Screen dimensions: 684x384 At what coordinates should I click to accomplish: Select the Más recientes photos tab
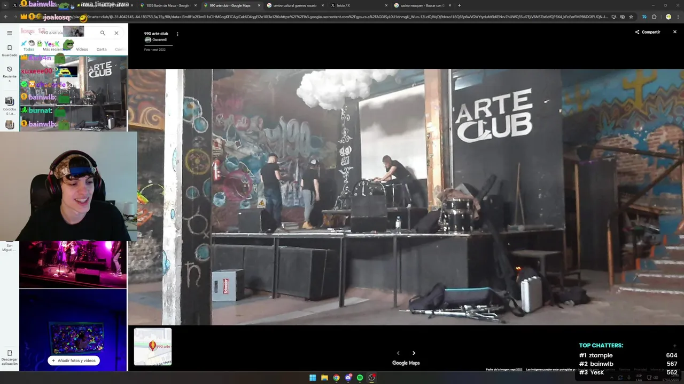click(53, 49)
